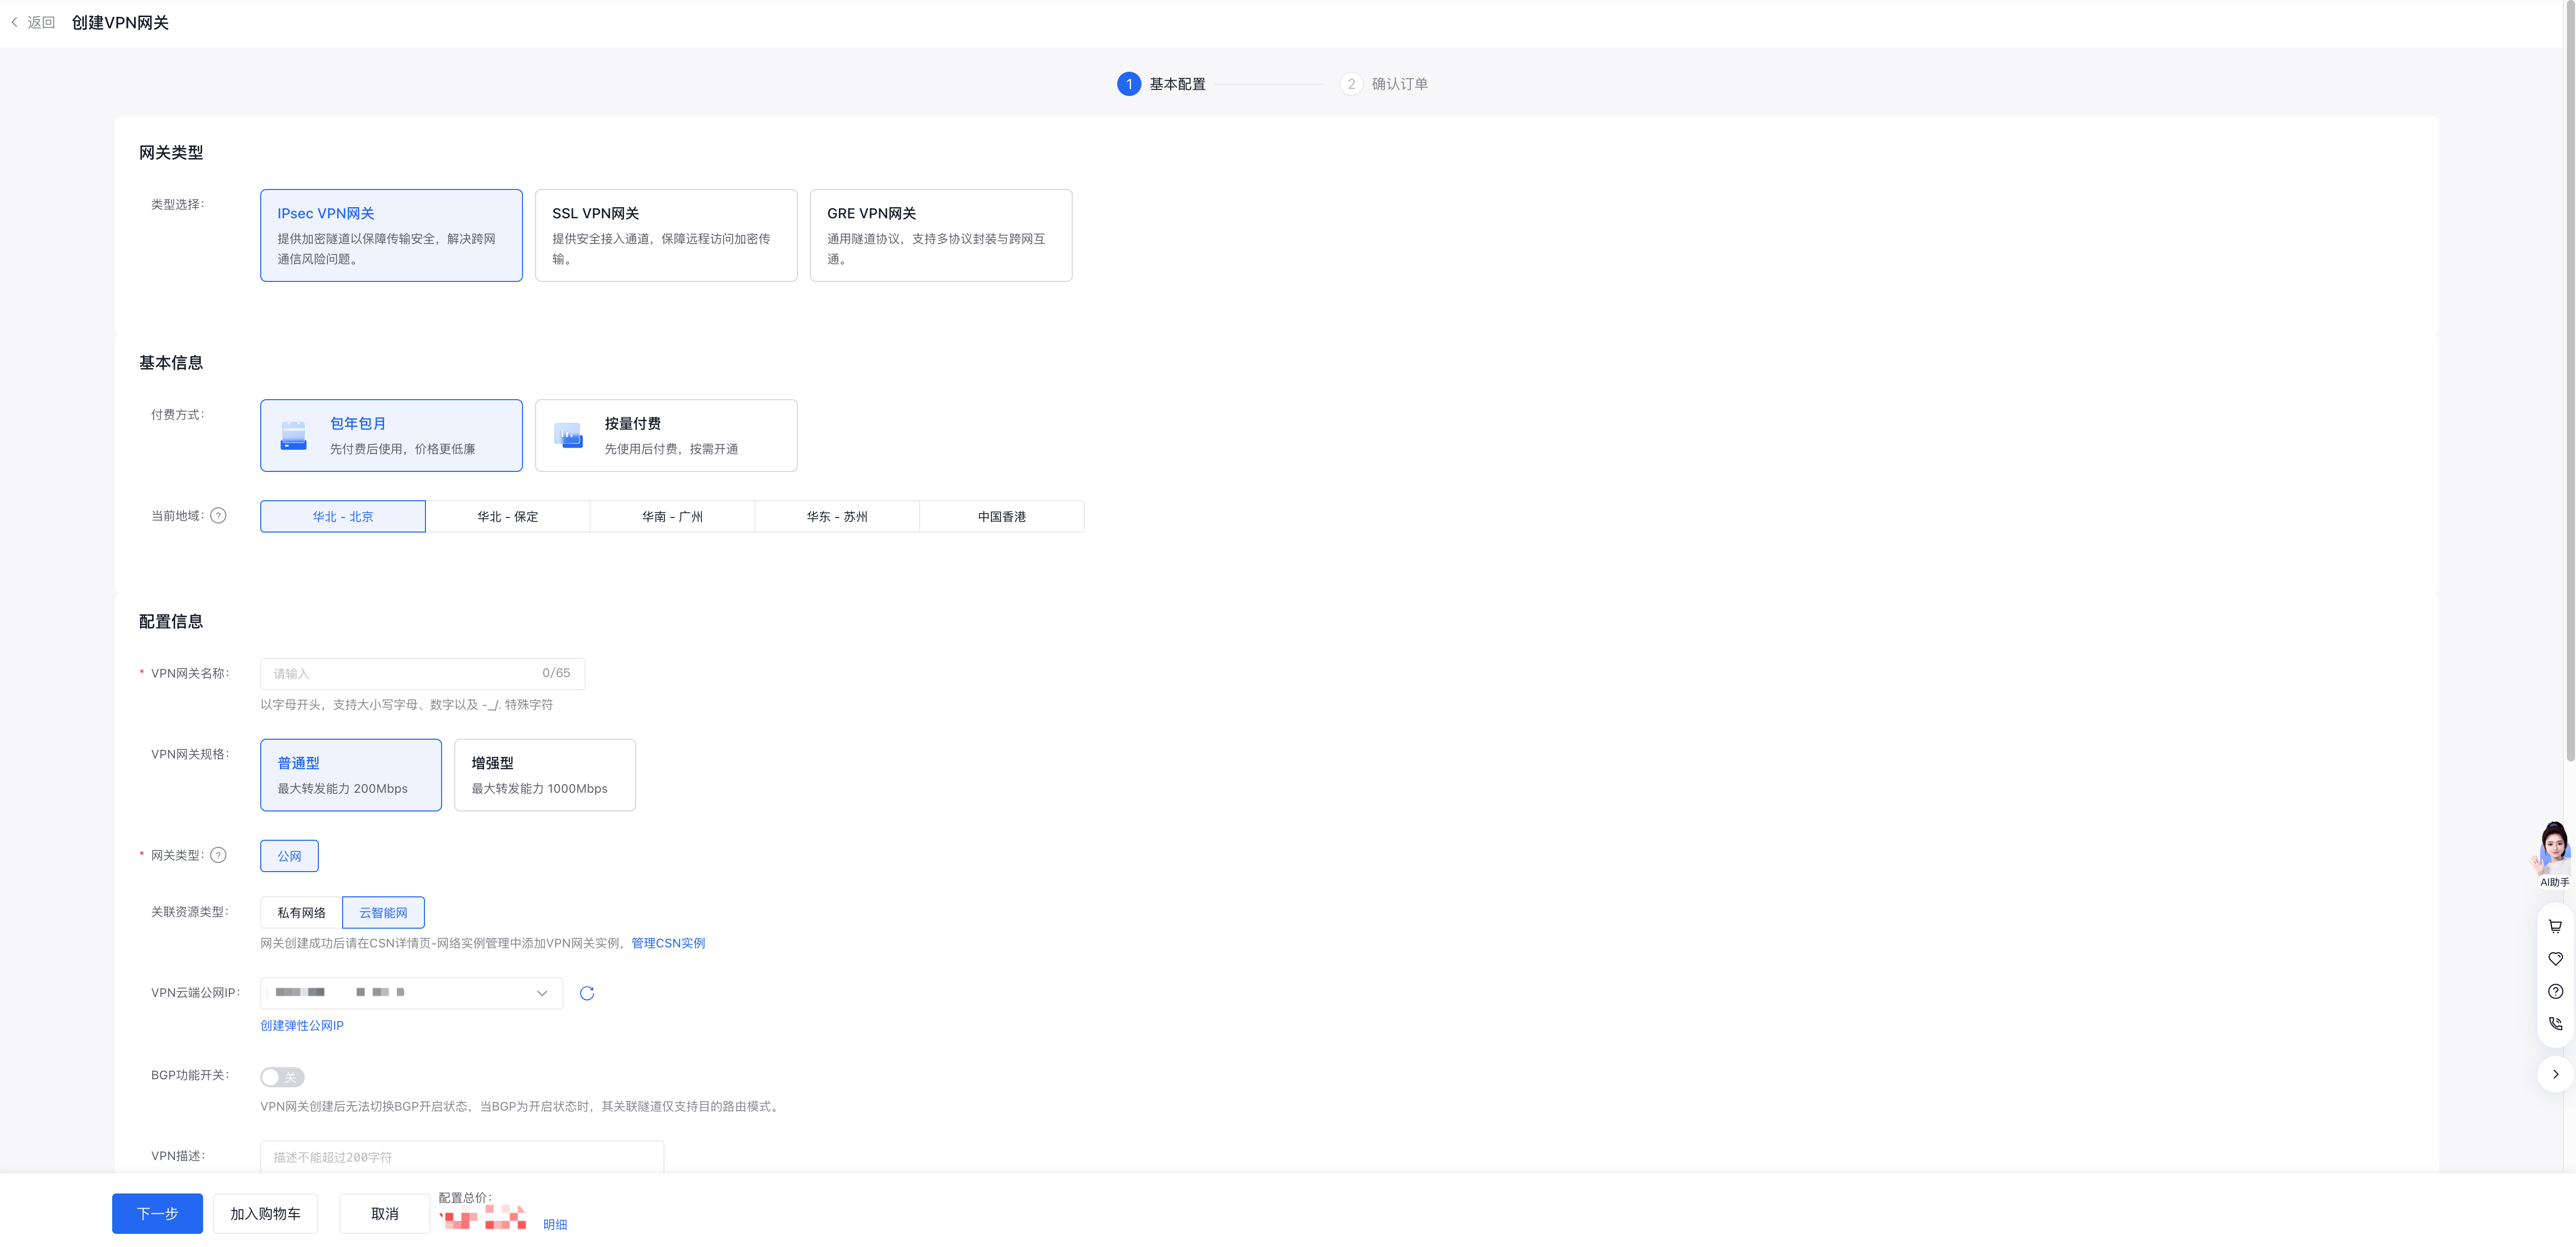Click the shopping cart icon in sidebar

tap(2555, 927)
